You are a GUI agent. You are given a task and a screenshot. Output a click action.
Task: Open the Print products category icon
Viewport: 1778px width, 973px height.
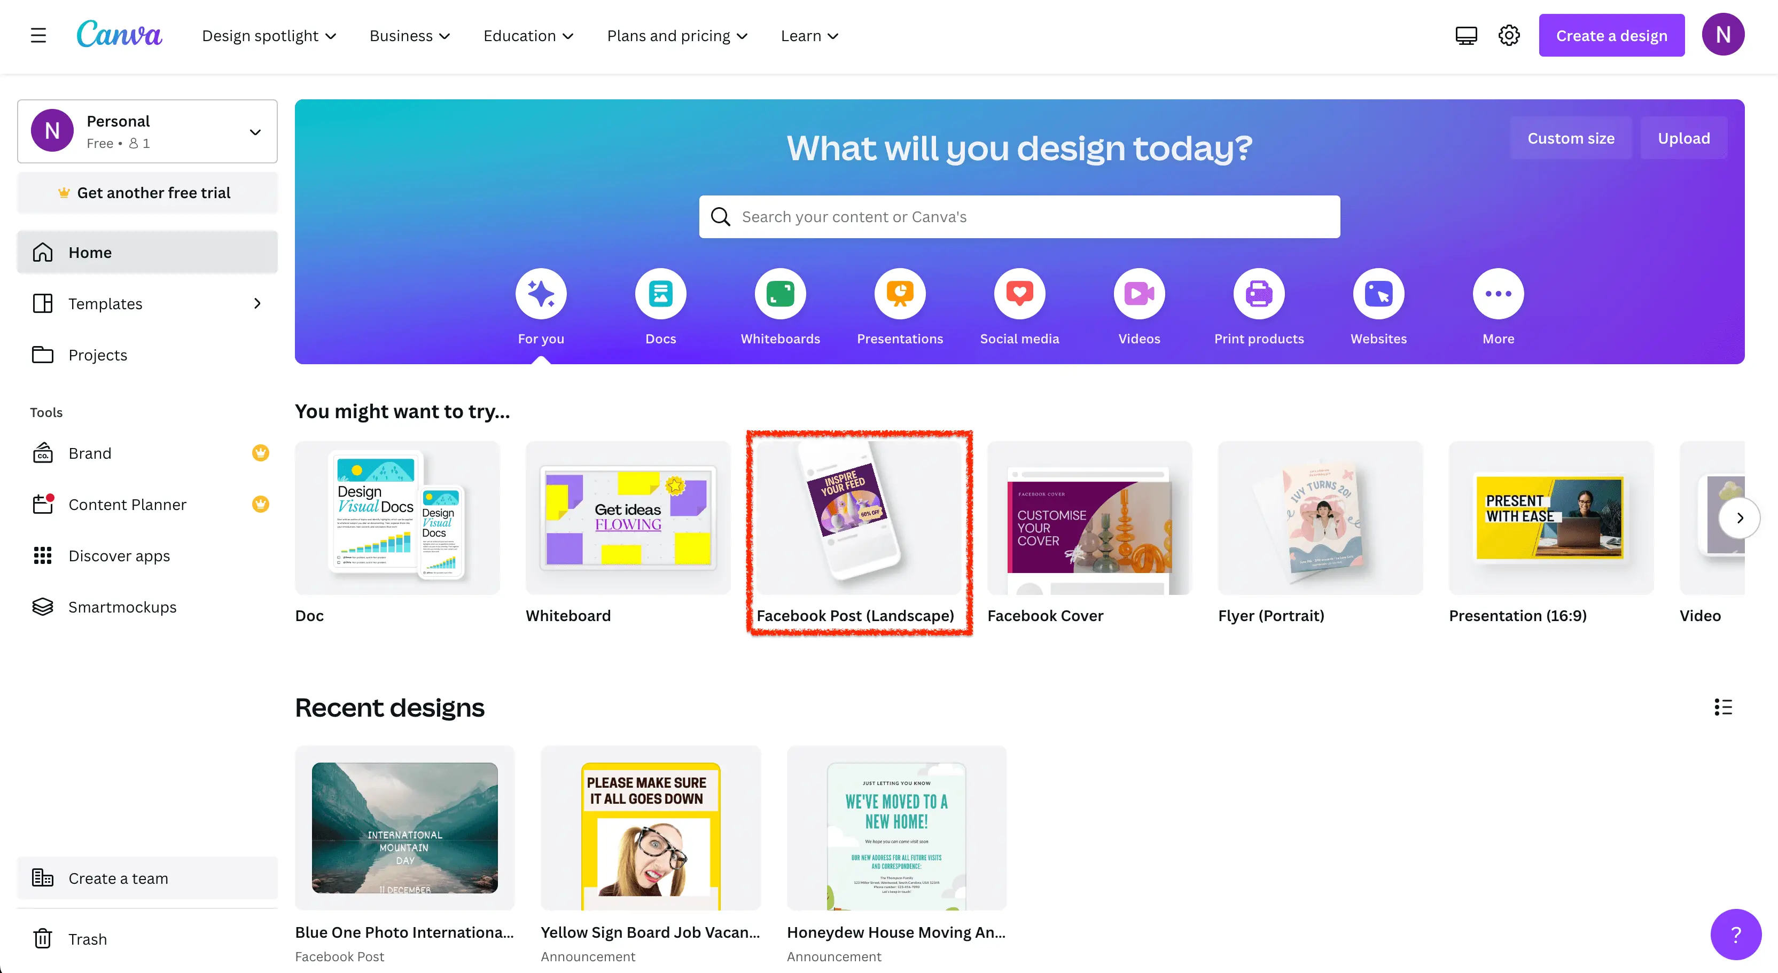click(1258, 294)
